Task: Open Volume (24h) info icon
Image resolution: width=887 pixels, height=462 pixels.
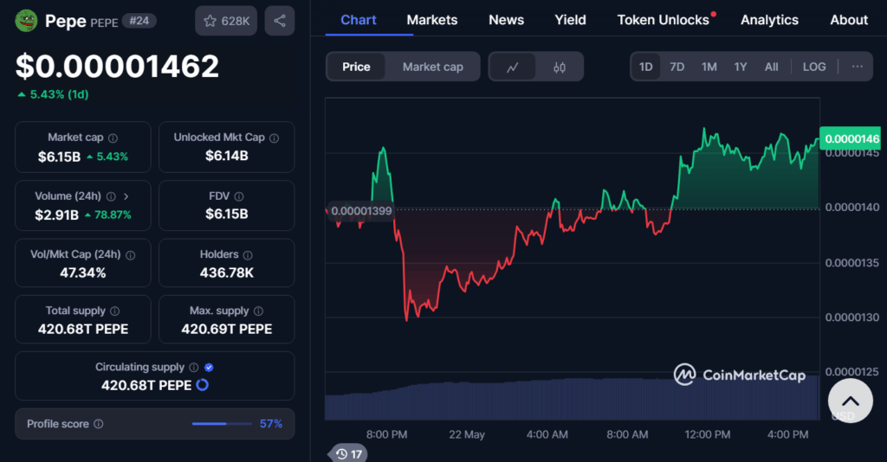Action: [111, 196]
